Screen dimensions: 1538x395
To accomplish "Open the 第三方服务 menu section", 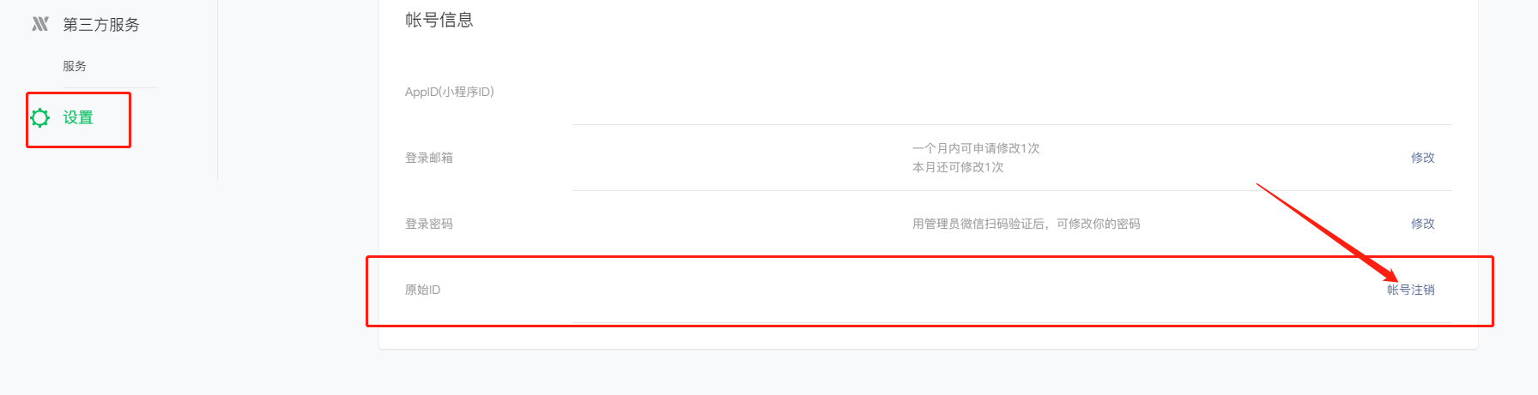I will (x=101, y=25).
